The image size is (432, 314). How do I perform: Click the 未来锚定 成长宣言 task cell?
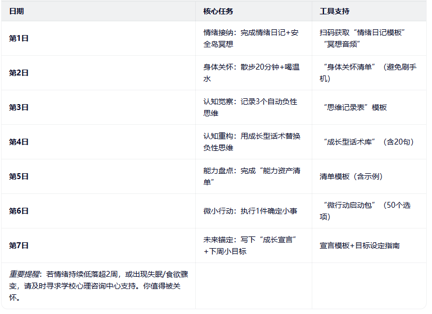point(250,245)
